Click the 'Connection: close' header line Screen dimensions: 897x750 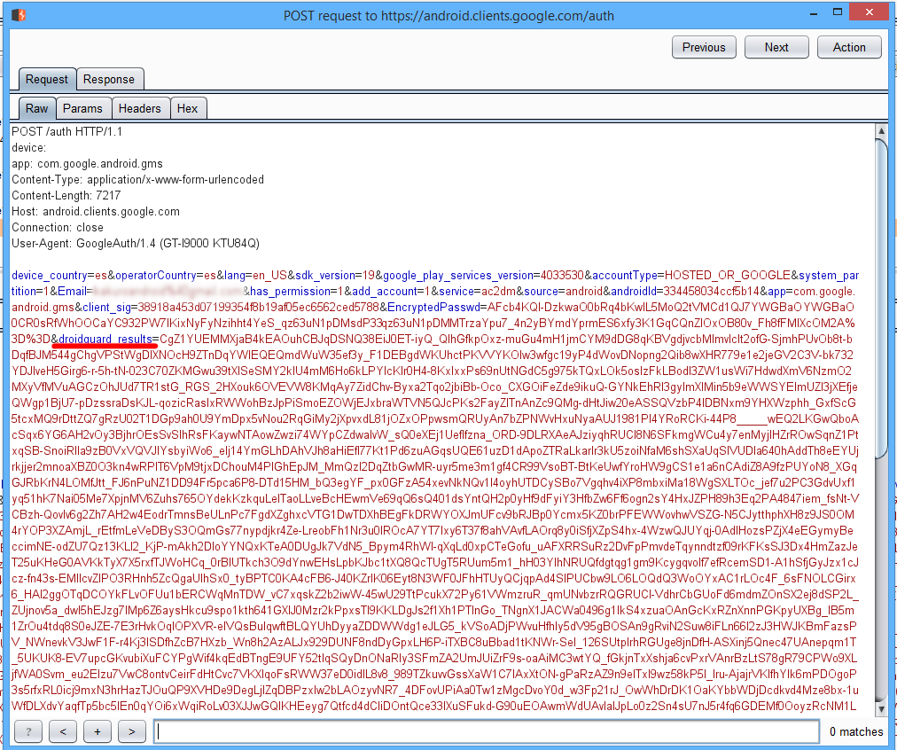(x=58, y=228)
